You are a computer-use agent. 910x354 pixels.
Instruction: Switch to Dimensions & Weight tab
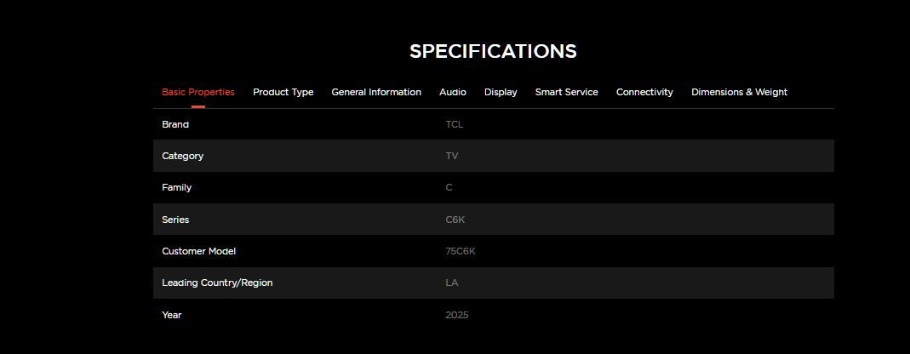click(739, 92)
